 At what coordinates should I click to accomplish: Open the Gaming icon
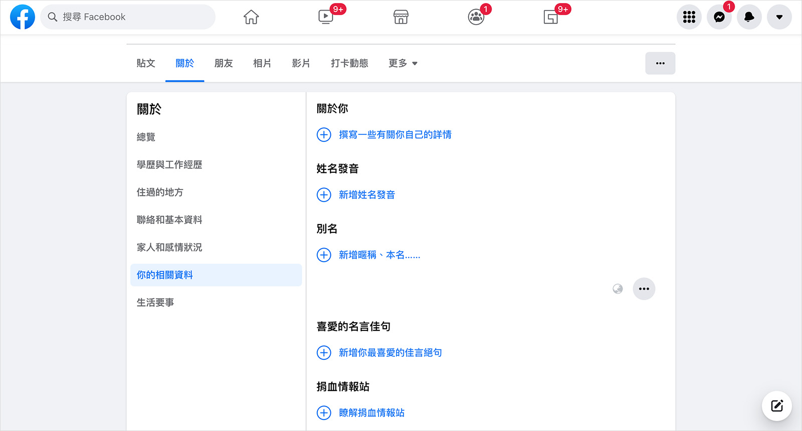tap(551, 17)
